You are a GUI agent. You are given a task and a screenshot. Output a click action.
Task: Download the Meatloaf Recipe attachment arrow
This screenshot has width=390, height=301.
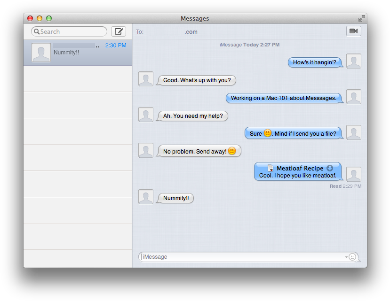point(330,168)
